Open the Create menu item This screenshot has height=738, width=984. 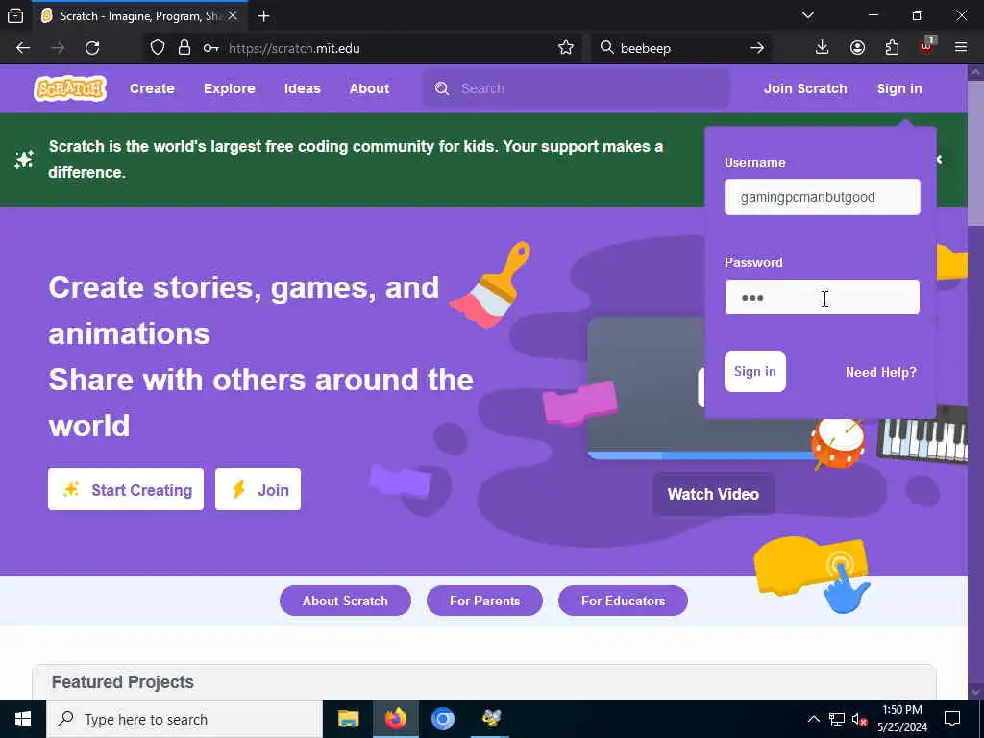[x=152, y=88]
